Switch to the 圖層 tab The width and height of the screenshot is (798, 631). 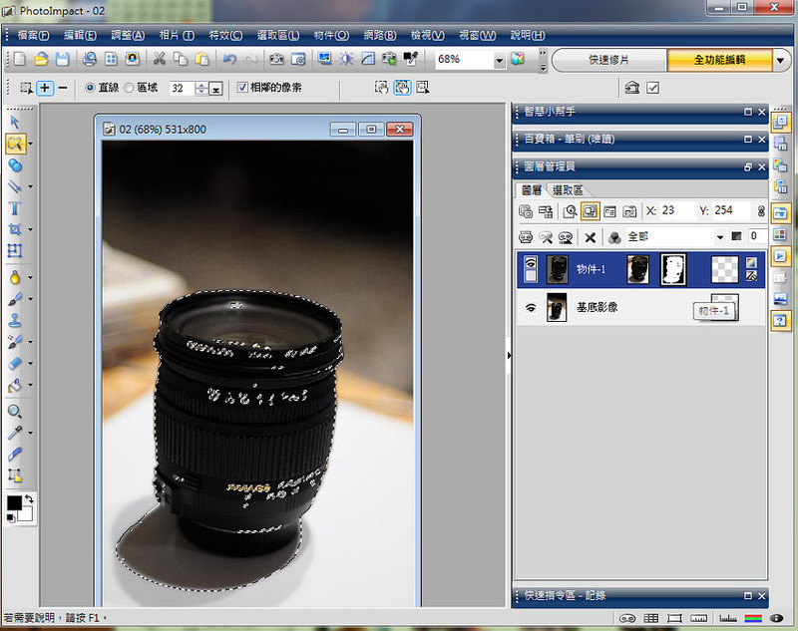pos(532,190)
